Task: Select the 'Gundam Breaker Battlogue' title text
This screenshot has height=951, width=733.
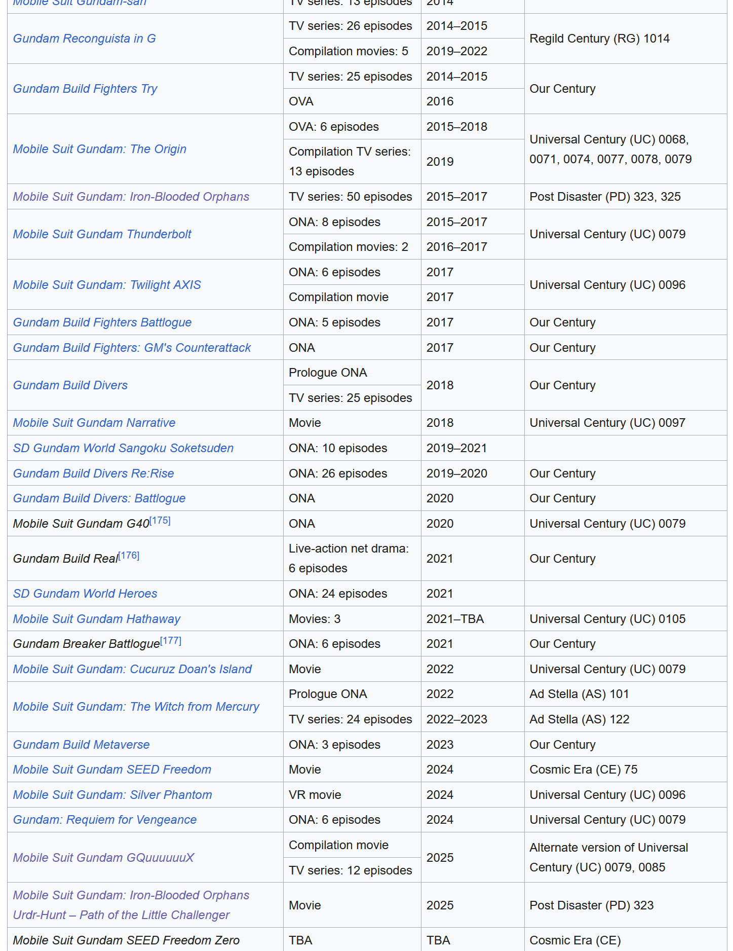Action: click(x=87, y=644)
